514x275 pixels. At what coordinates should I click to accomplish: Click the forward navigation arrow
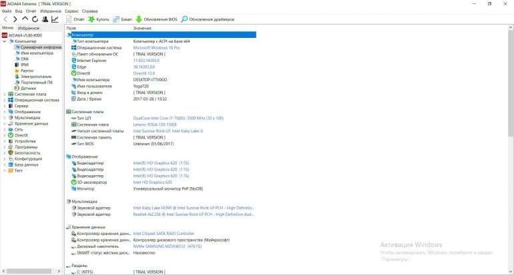click(x=15, y=19)
